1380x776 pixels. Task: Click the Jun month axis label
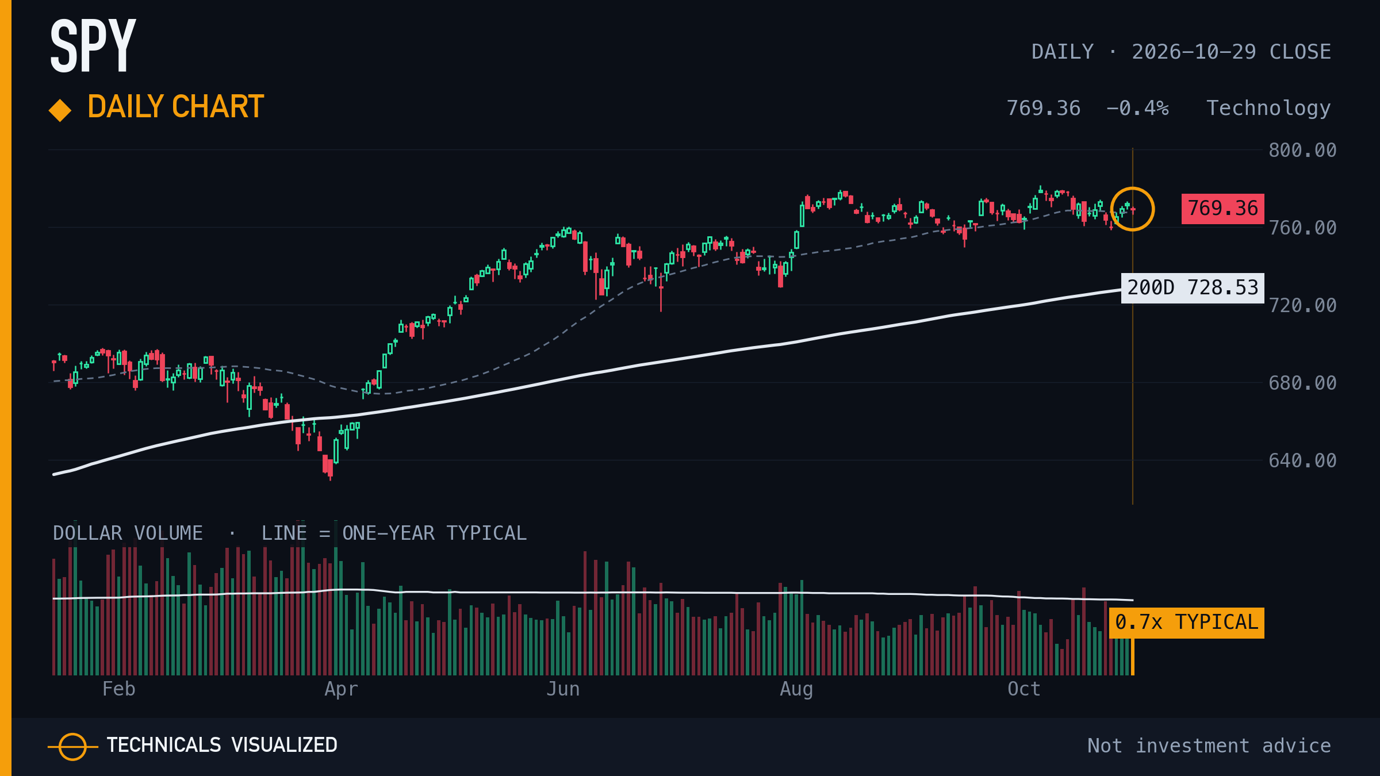point(563,689)
